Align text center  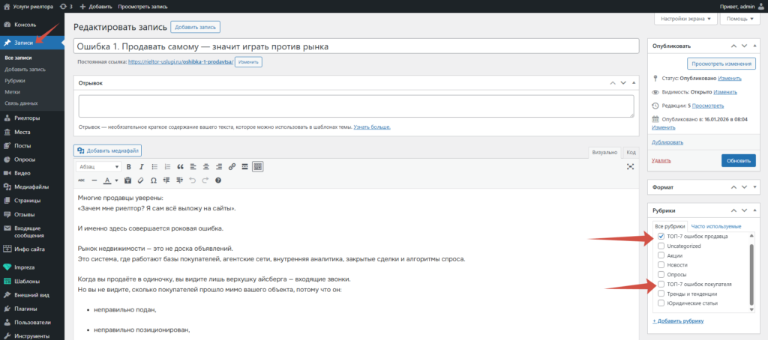coord(206,166)
